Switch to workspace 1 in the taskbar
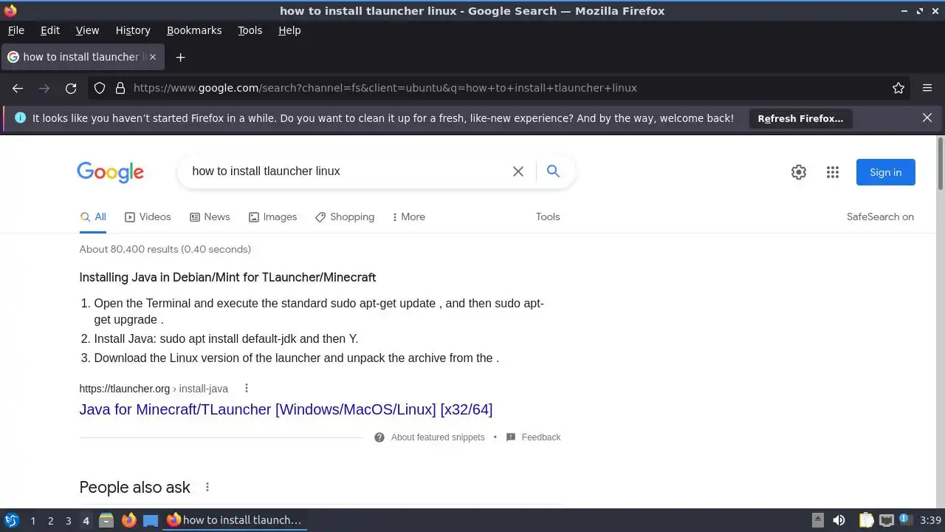 [x=32, y=520]
